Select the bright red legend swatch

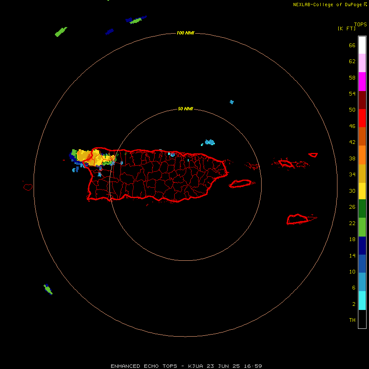pyautogui.click(x=362, y=118)
